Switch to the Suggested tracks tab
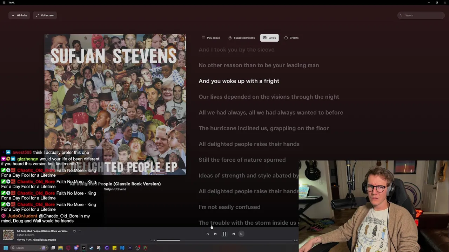This screenshot has width=449, height=252. click(x=241, y=38)
